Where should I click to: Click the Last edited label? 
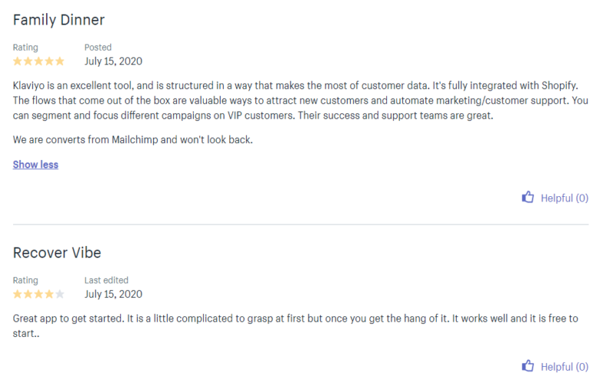click(x=107, y=280)
